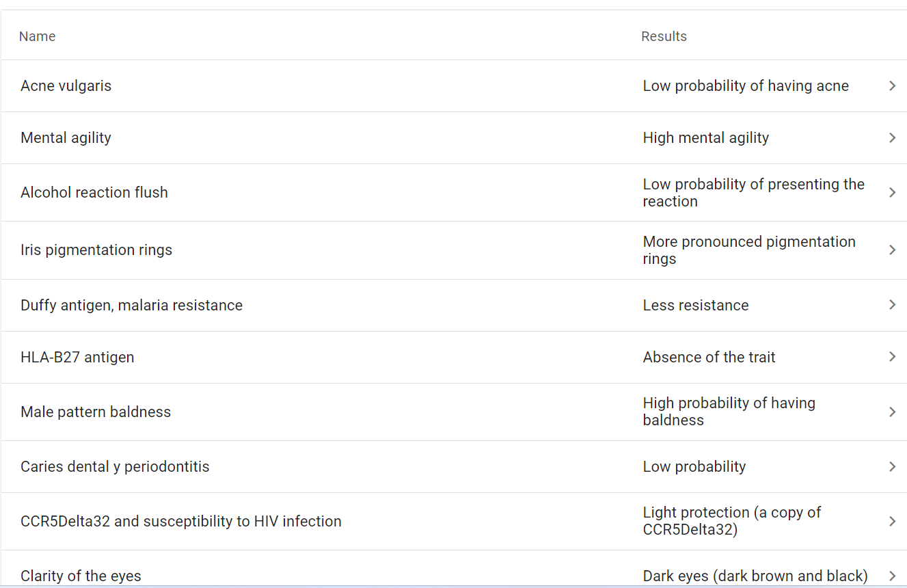Click the 'Low probability' caries result
907x588 pixels.
point(694,466)
